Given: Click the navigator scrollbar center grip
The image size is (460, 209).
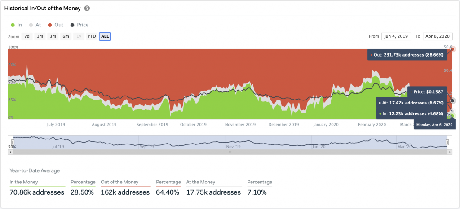Looking at the screenshot, I should [230, 152].
